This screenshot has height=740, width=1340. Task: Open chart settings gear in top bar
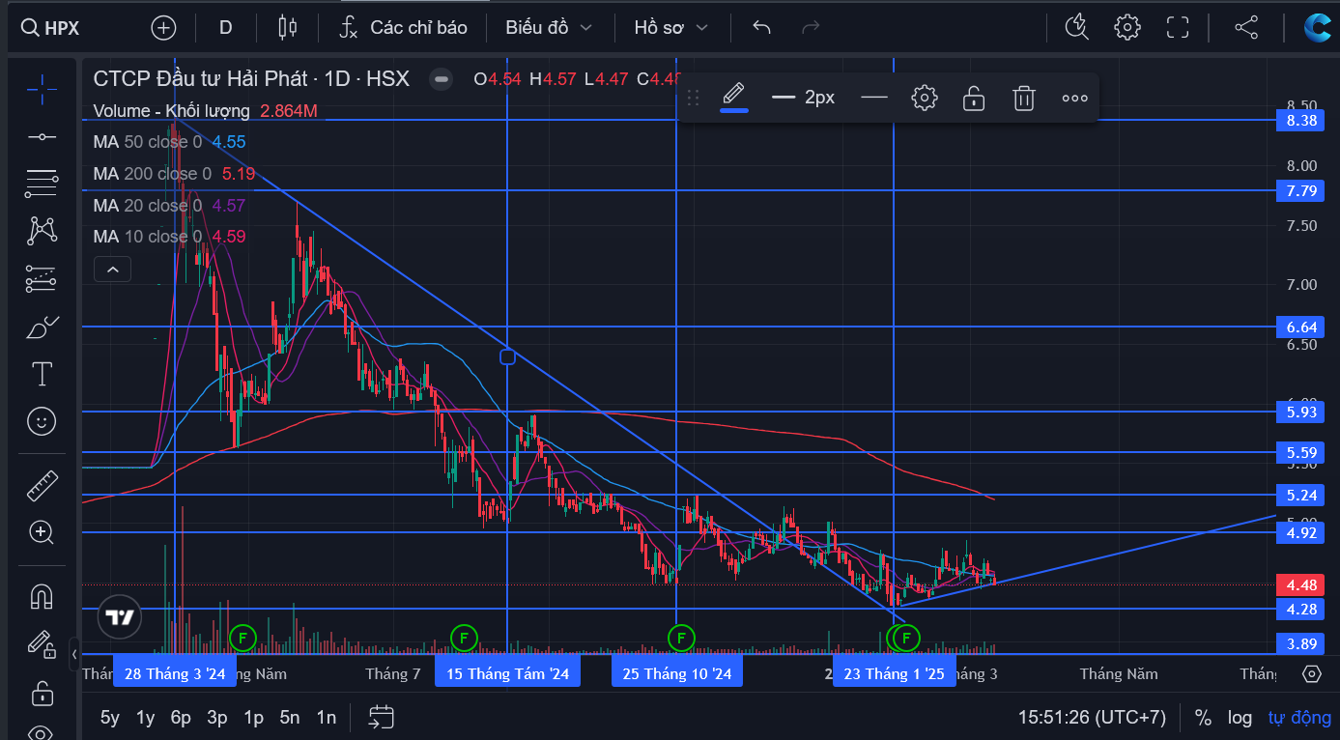tap(1127, 28)
